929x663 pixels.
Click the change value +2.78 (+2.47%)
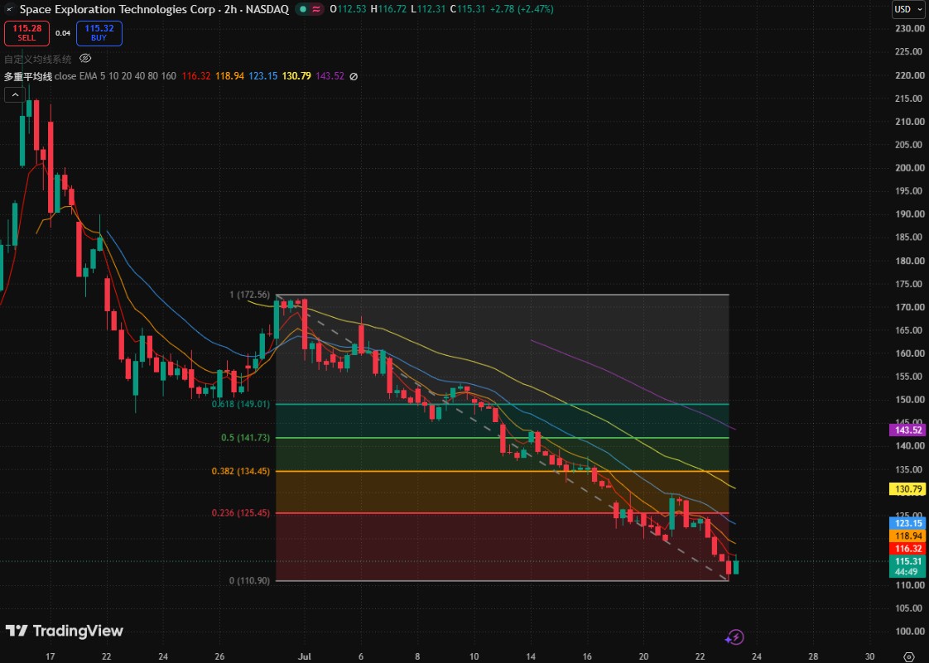522,9
